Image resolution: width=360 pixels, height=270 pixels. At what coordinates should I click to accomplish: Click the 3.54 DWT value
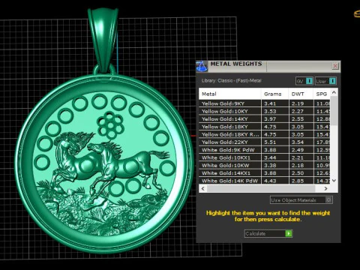coord(298,142)
